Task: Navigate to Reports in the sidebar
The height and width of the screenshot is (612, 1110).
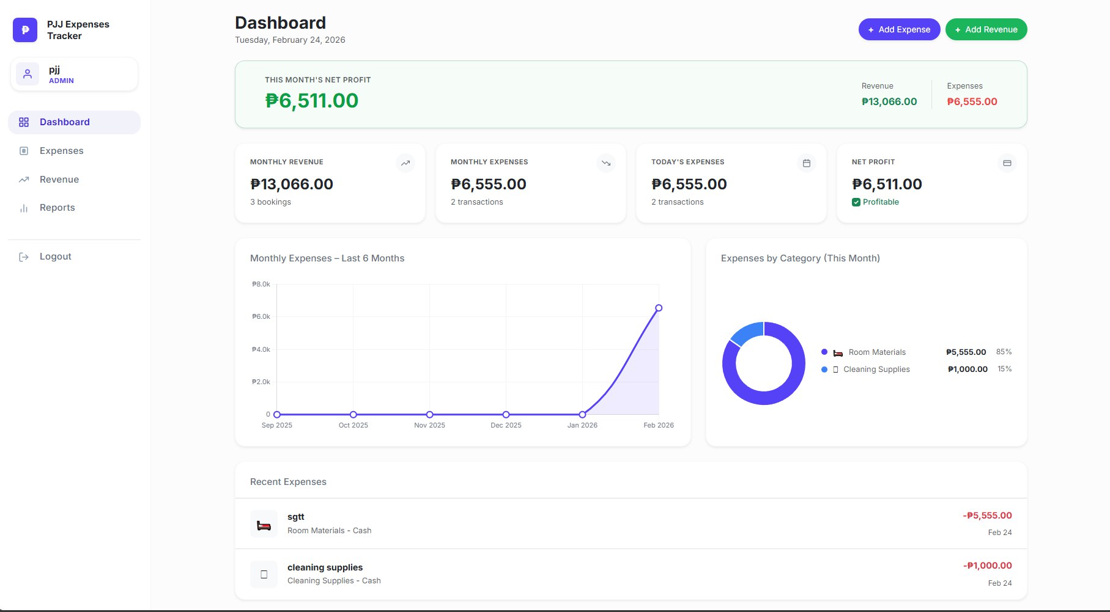Action: (x=57, y=208)
